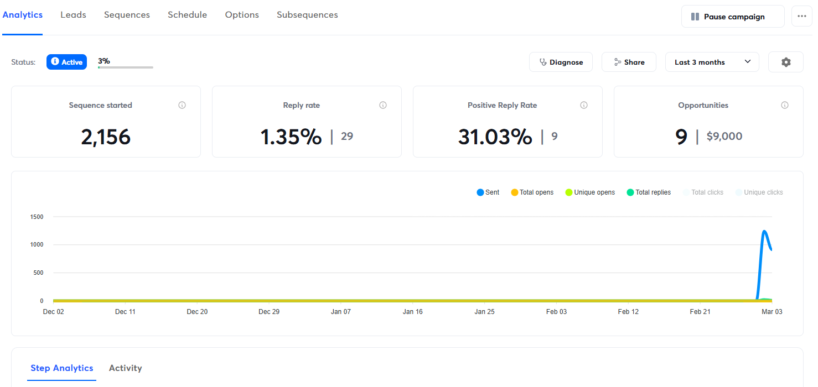Open the three-dot more options menu
This screenshot has width=818, height=387.
(x=802, y=17)
